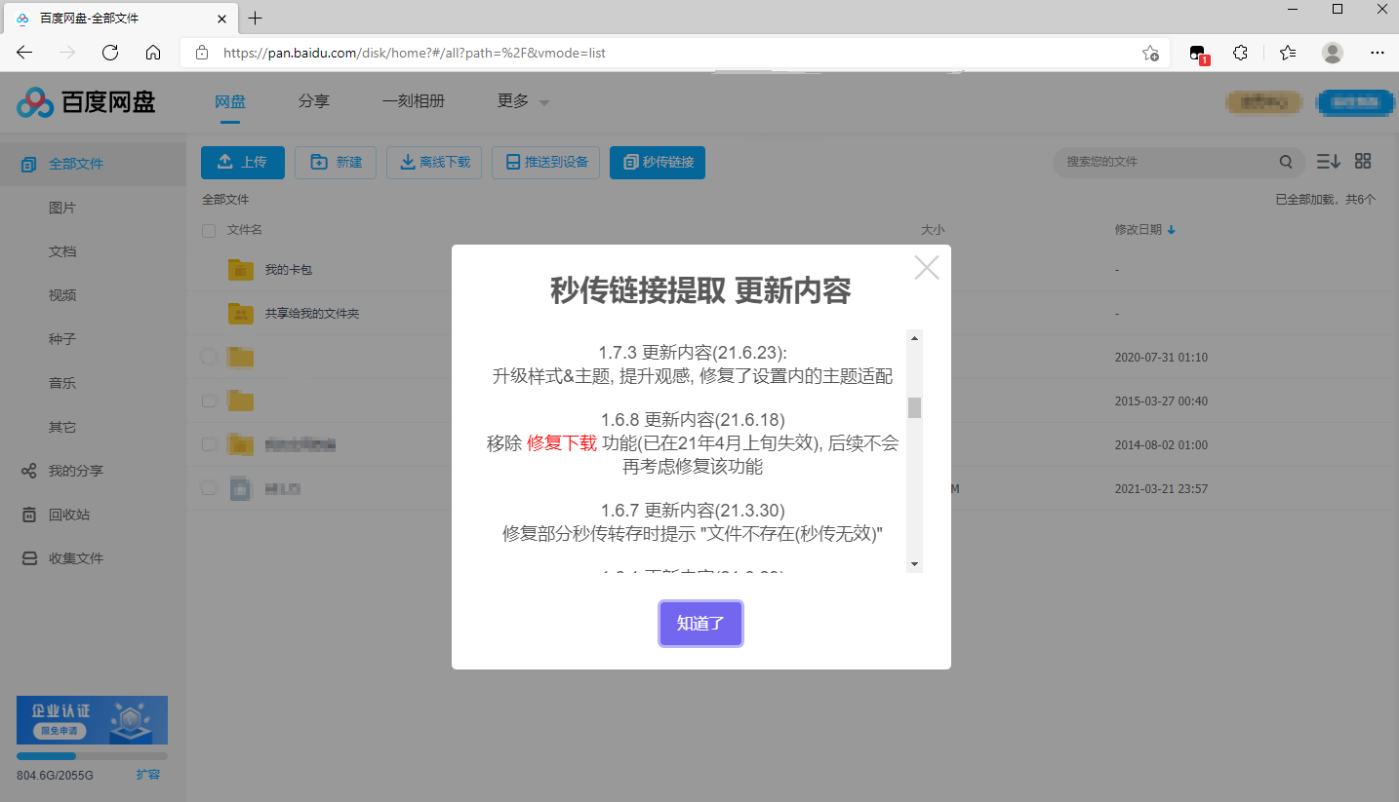Screen dimensions: 1399x802
Task: Check the 2015-03-27 folder checkbox
Action: coord(208,401)
